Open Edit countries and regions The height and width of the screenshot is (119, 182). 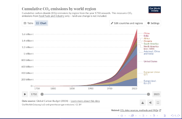click(127, 23)
